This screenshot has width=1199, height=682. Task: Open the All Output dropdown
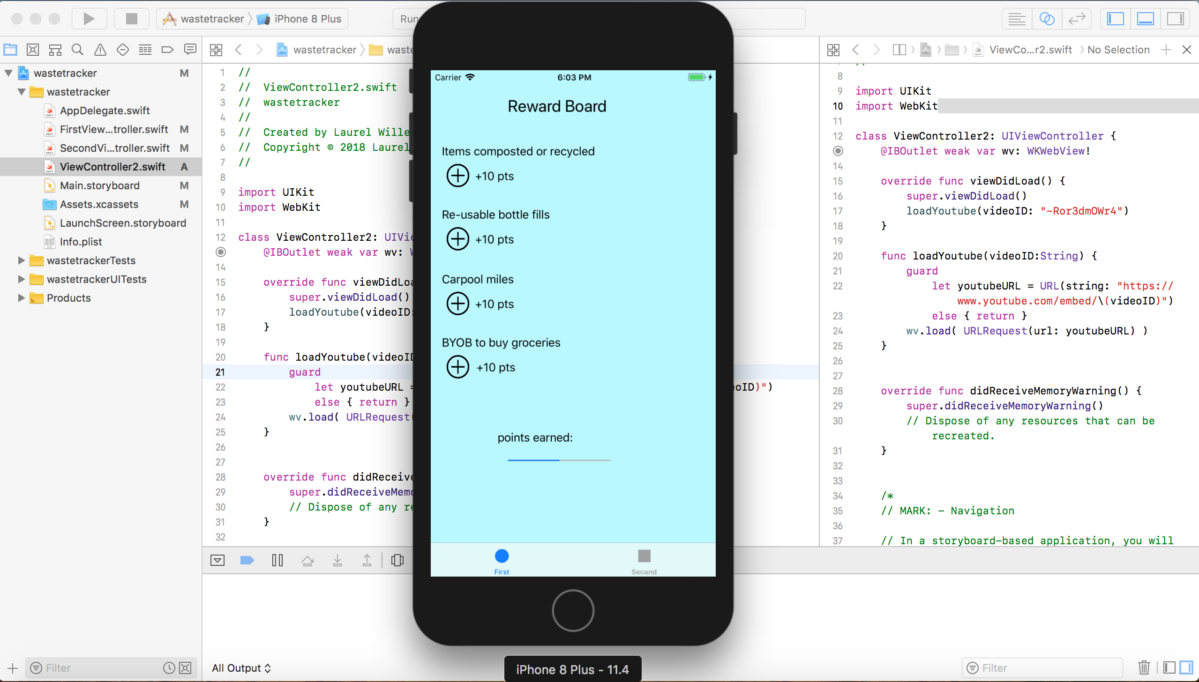click(x=241, y=668)
